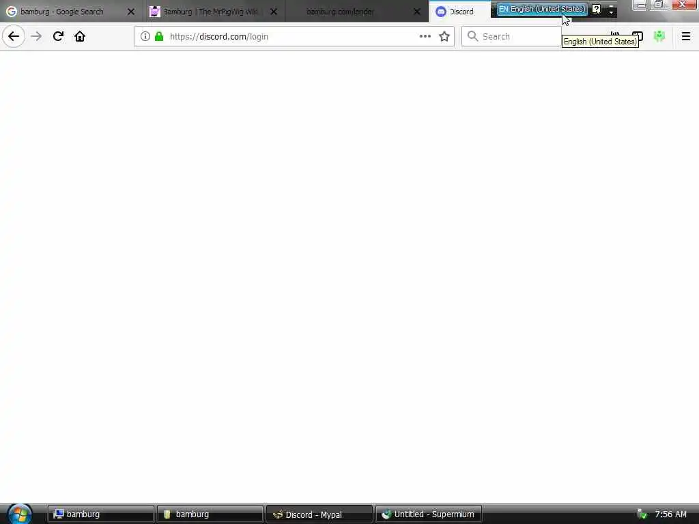Click into the browser Search box
Screen dimensions: 699x524
click(512, 36)
